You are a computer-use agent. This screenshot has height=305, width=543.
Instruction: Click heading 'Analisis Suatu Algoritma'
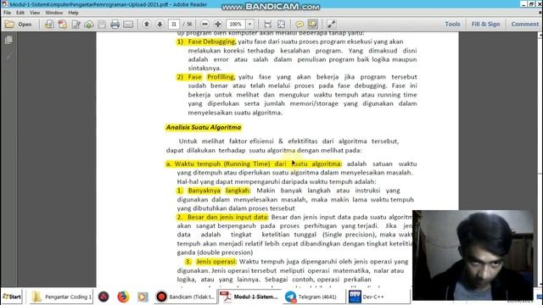click(x=204, y=127)
